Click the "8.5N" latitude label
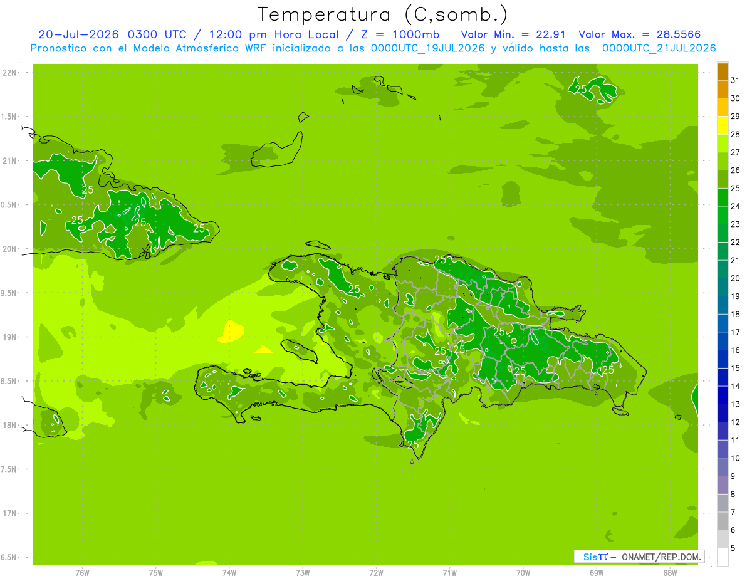752x581 pixels. (x=9, y=381)
